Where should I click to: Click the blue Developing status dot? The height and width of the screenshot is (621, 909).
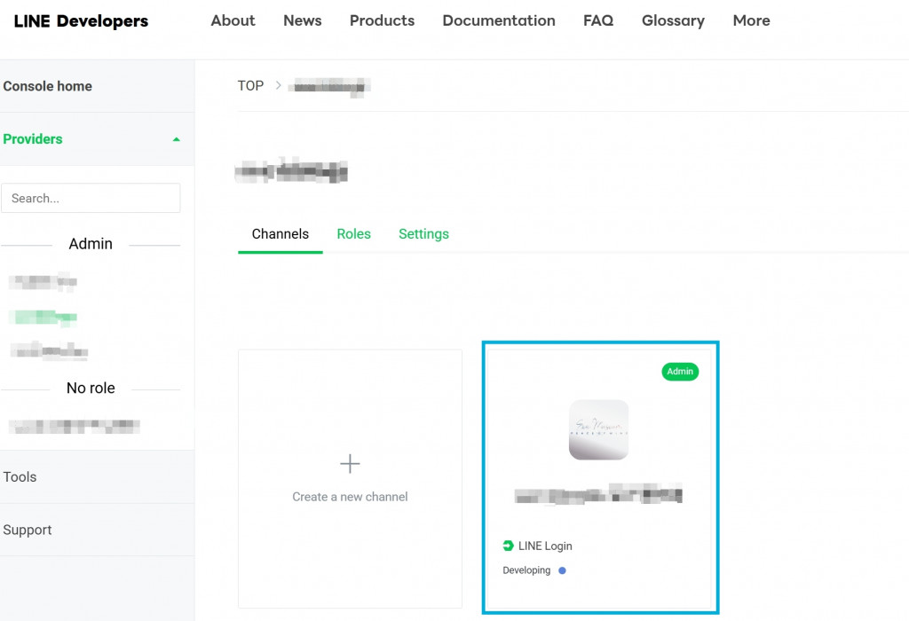(562, 570)
